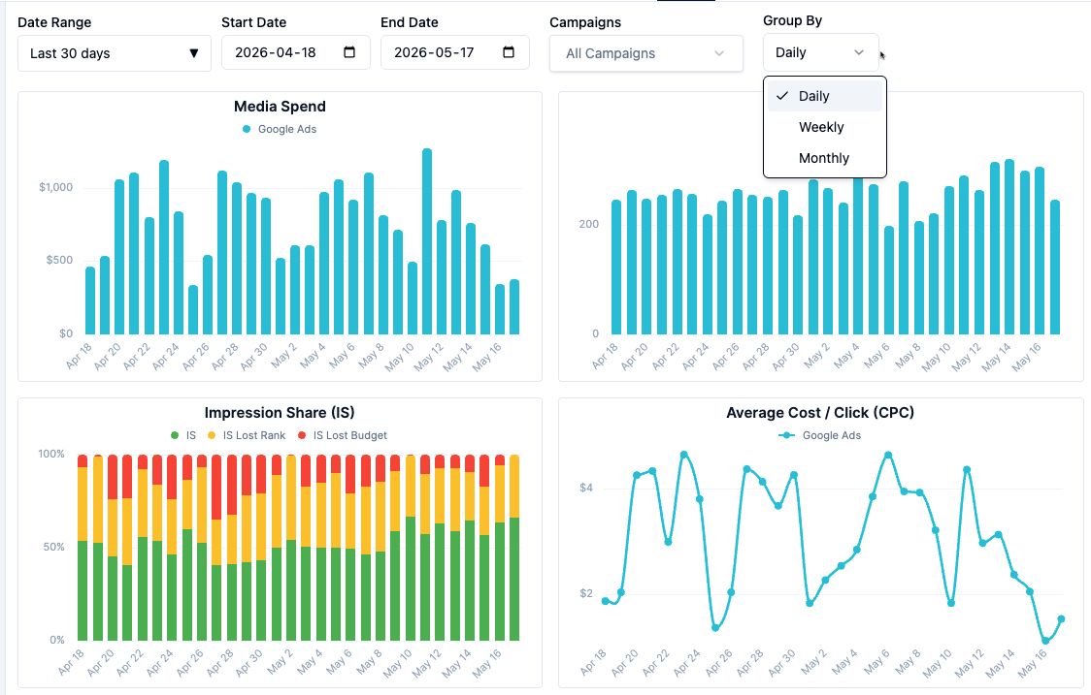Screen dimensions: 1091x695
Task: Toggle IS Lost Rank legend item
Action: tap(247, 436)
